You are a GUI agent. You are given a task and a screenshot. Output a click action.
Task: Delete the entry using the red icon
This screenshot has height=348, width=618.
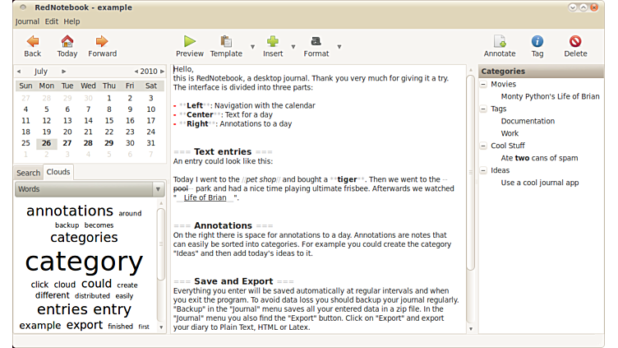pos(575,41)
